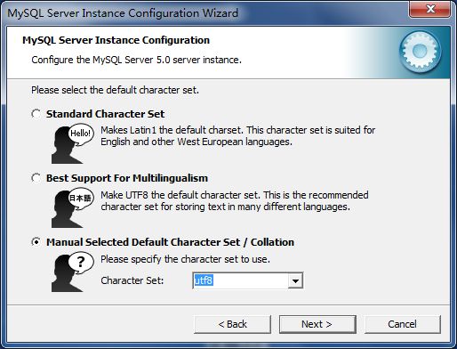Click the Latin1 description text
The image size is (457, 349).
click(x=238, y=136)
